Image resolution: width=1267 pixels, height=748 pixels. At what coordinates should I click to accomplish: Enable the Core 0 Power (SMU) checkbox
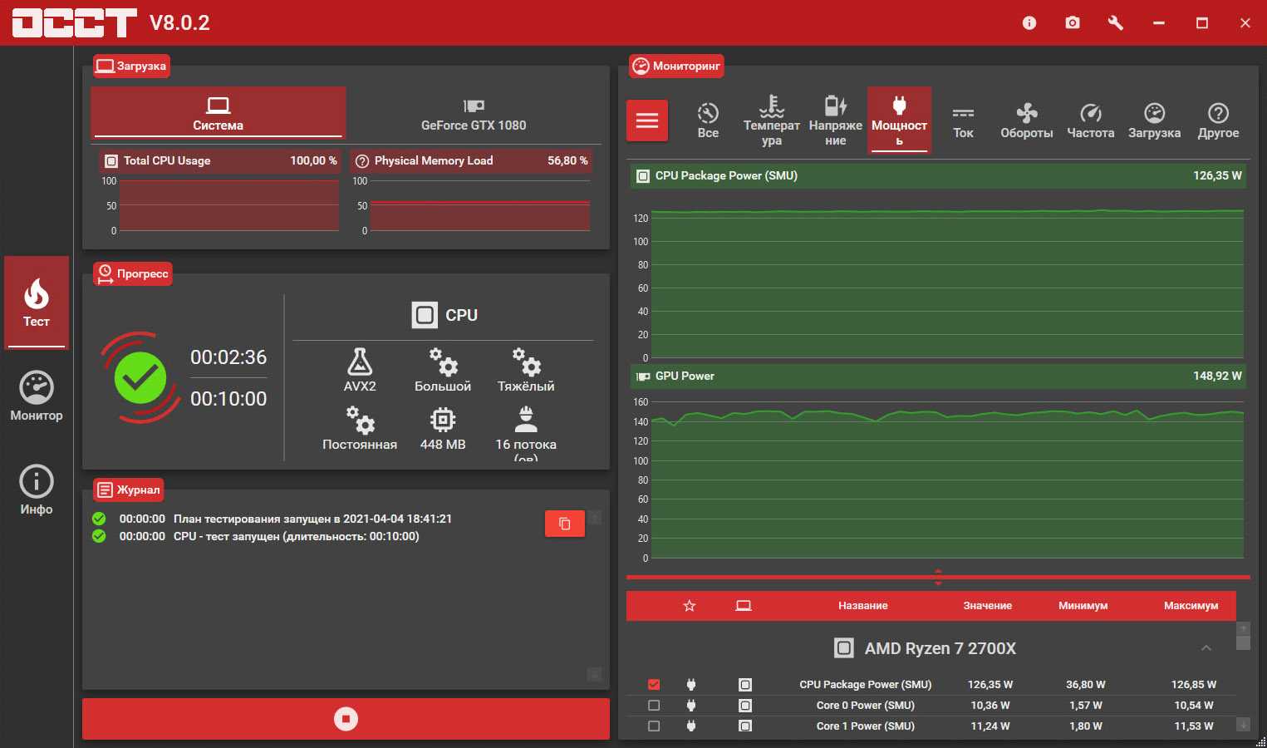click(x=654, y=706)
